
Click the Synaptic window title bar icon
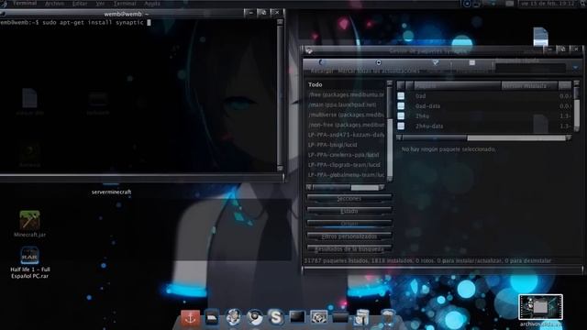(309, 50)
